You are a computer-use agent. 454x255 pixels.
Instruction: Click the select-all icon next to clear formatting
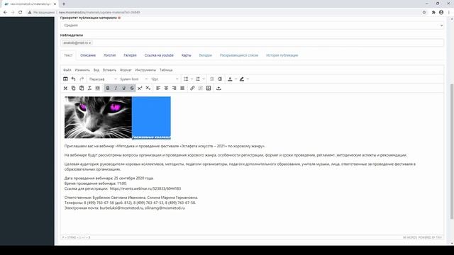pyautogui.click(x=98, y=88)
